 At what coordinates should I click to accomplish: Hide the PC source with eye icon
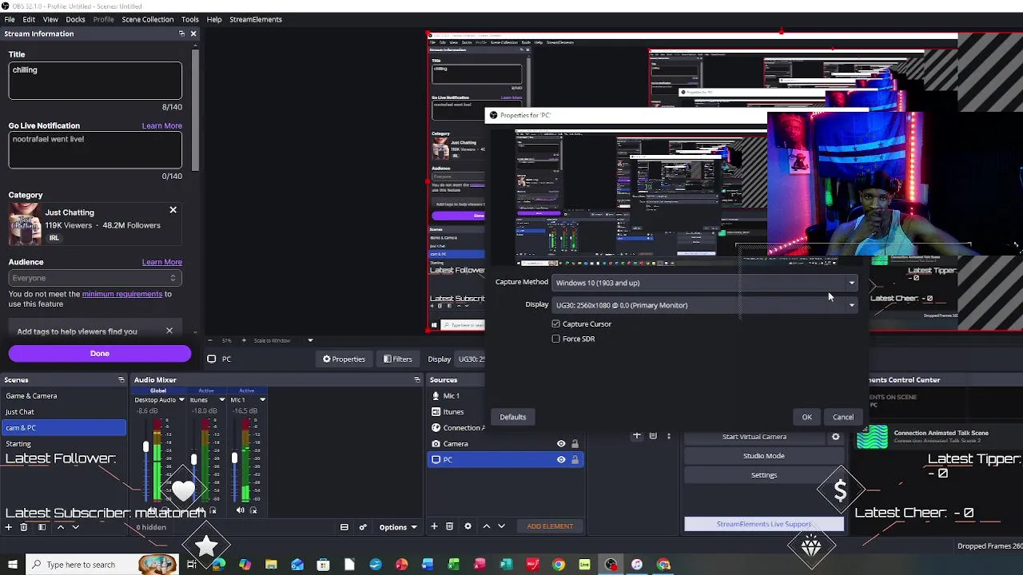tap(561, 460)
